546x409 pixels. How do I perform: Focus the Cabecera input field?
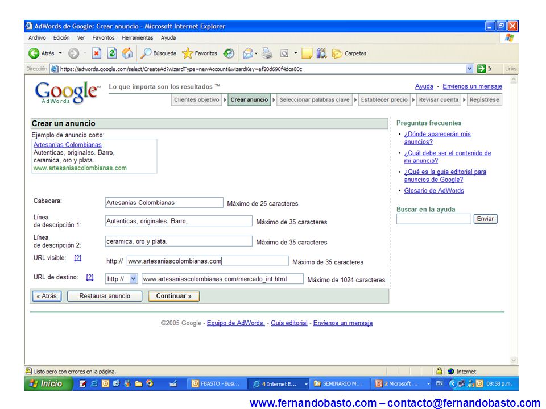pos(164,203)
